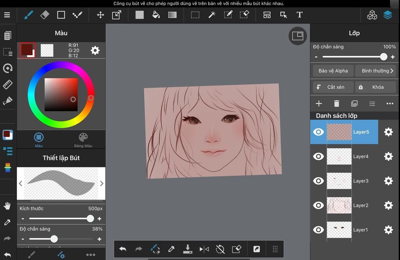The height and width of the screenshot is (260, 400).
Task: Toggle Layer2 visibility eye
Action: 318,205
